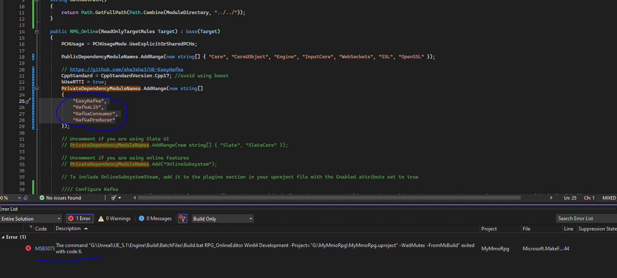The image size is (617, 278).
Task: Switch to the Error List tab
Action: 9,209
